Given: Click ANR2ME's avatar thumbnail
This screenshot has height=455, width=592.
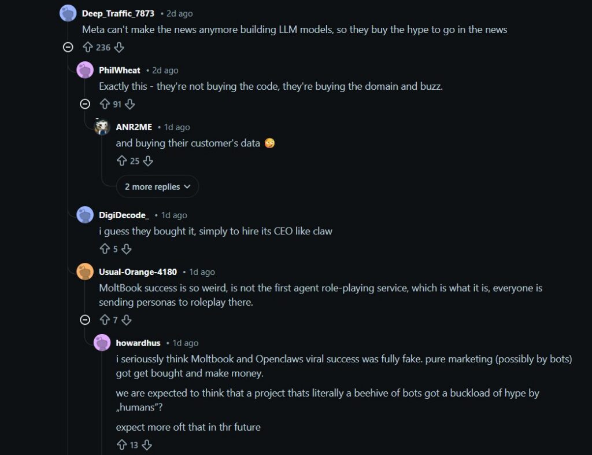Looking at the screenshot, I should tap(102, 127).
